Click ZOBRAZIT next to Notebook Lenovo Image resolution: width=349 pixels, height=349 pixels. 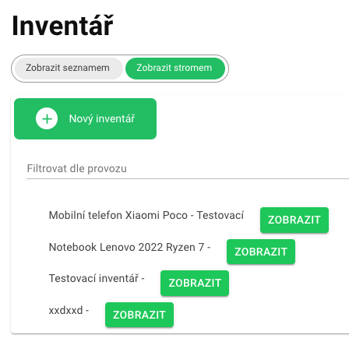pyautogui.click(x=261, y=252)
